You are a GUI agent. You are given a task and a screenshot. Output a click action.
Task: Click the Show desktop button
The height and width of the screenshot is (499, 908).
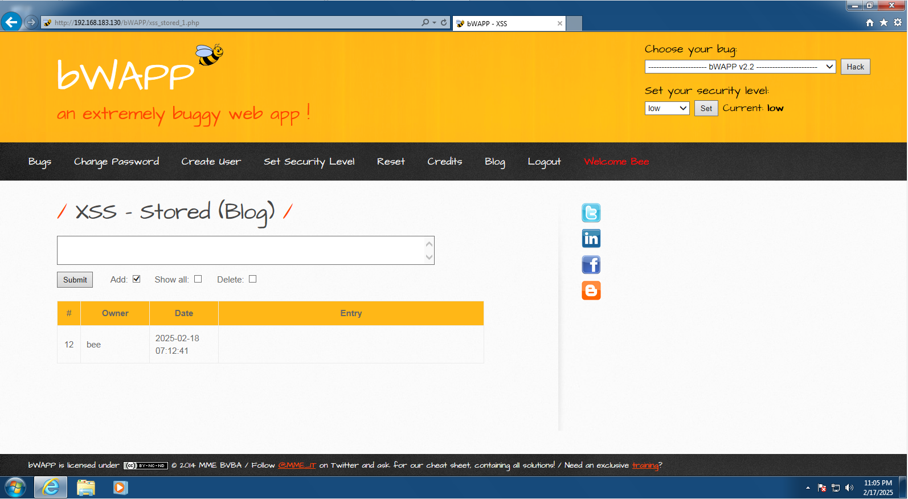tap(903, 488)
